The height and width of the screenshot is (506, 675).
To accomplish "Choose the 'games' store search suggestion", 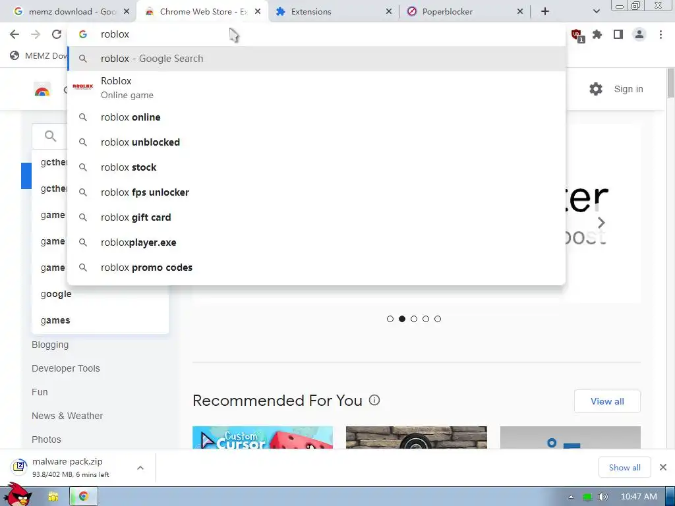I will tap(100, 320).
